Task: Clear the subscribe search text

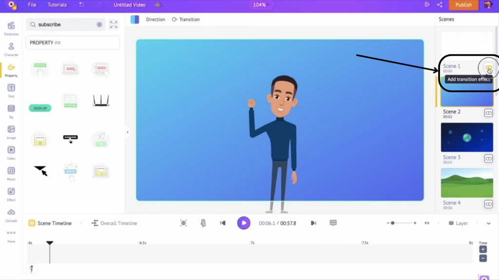Action: [x=99, y=24]
